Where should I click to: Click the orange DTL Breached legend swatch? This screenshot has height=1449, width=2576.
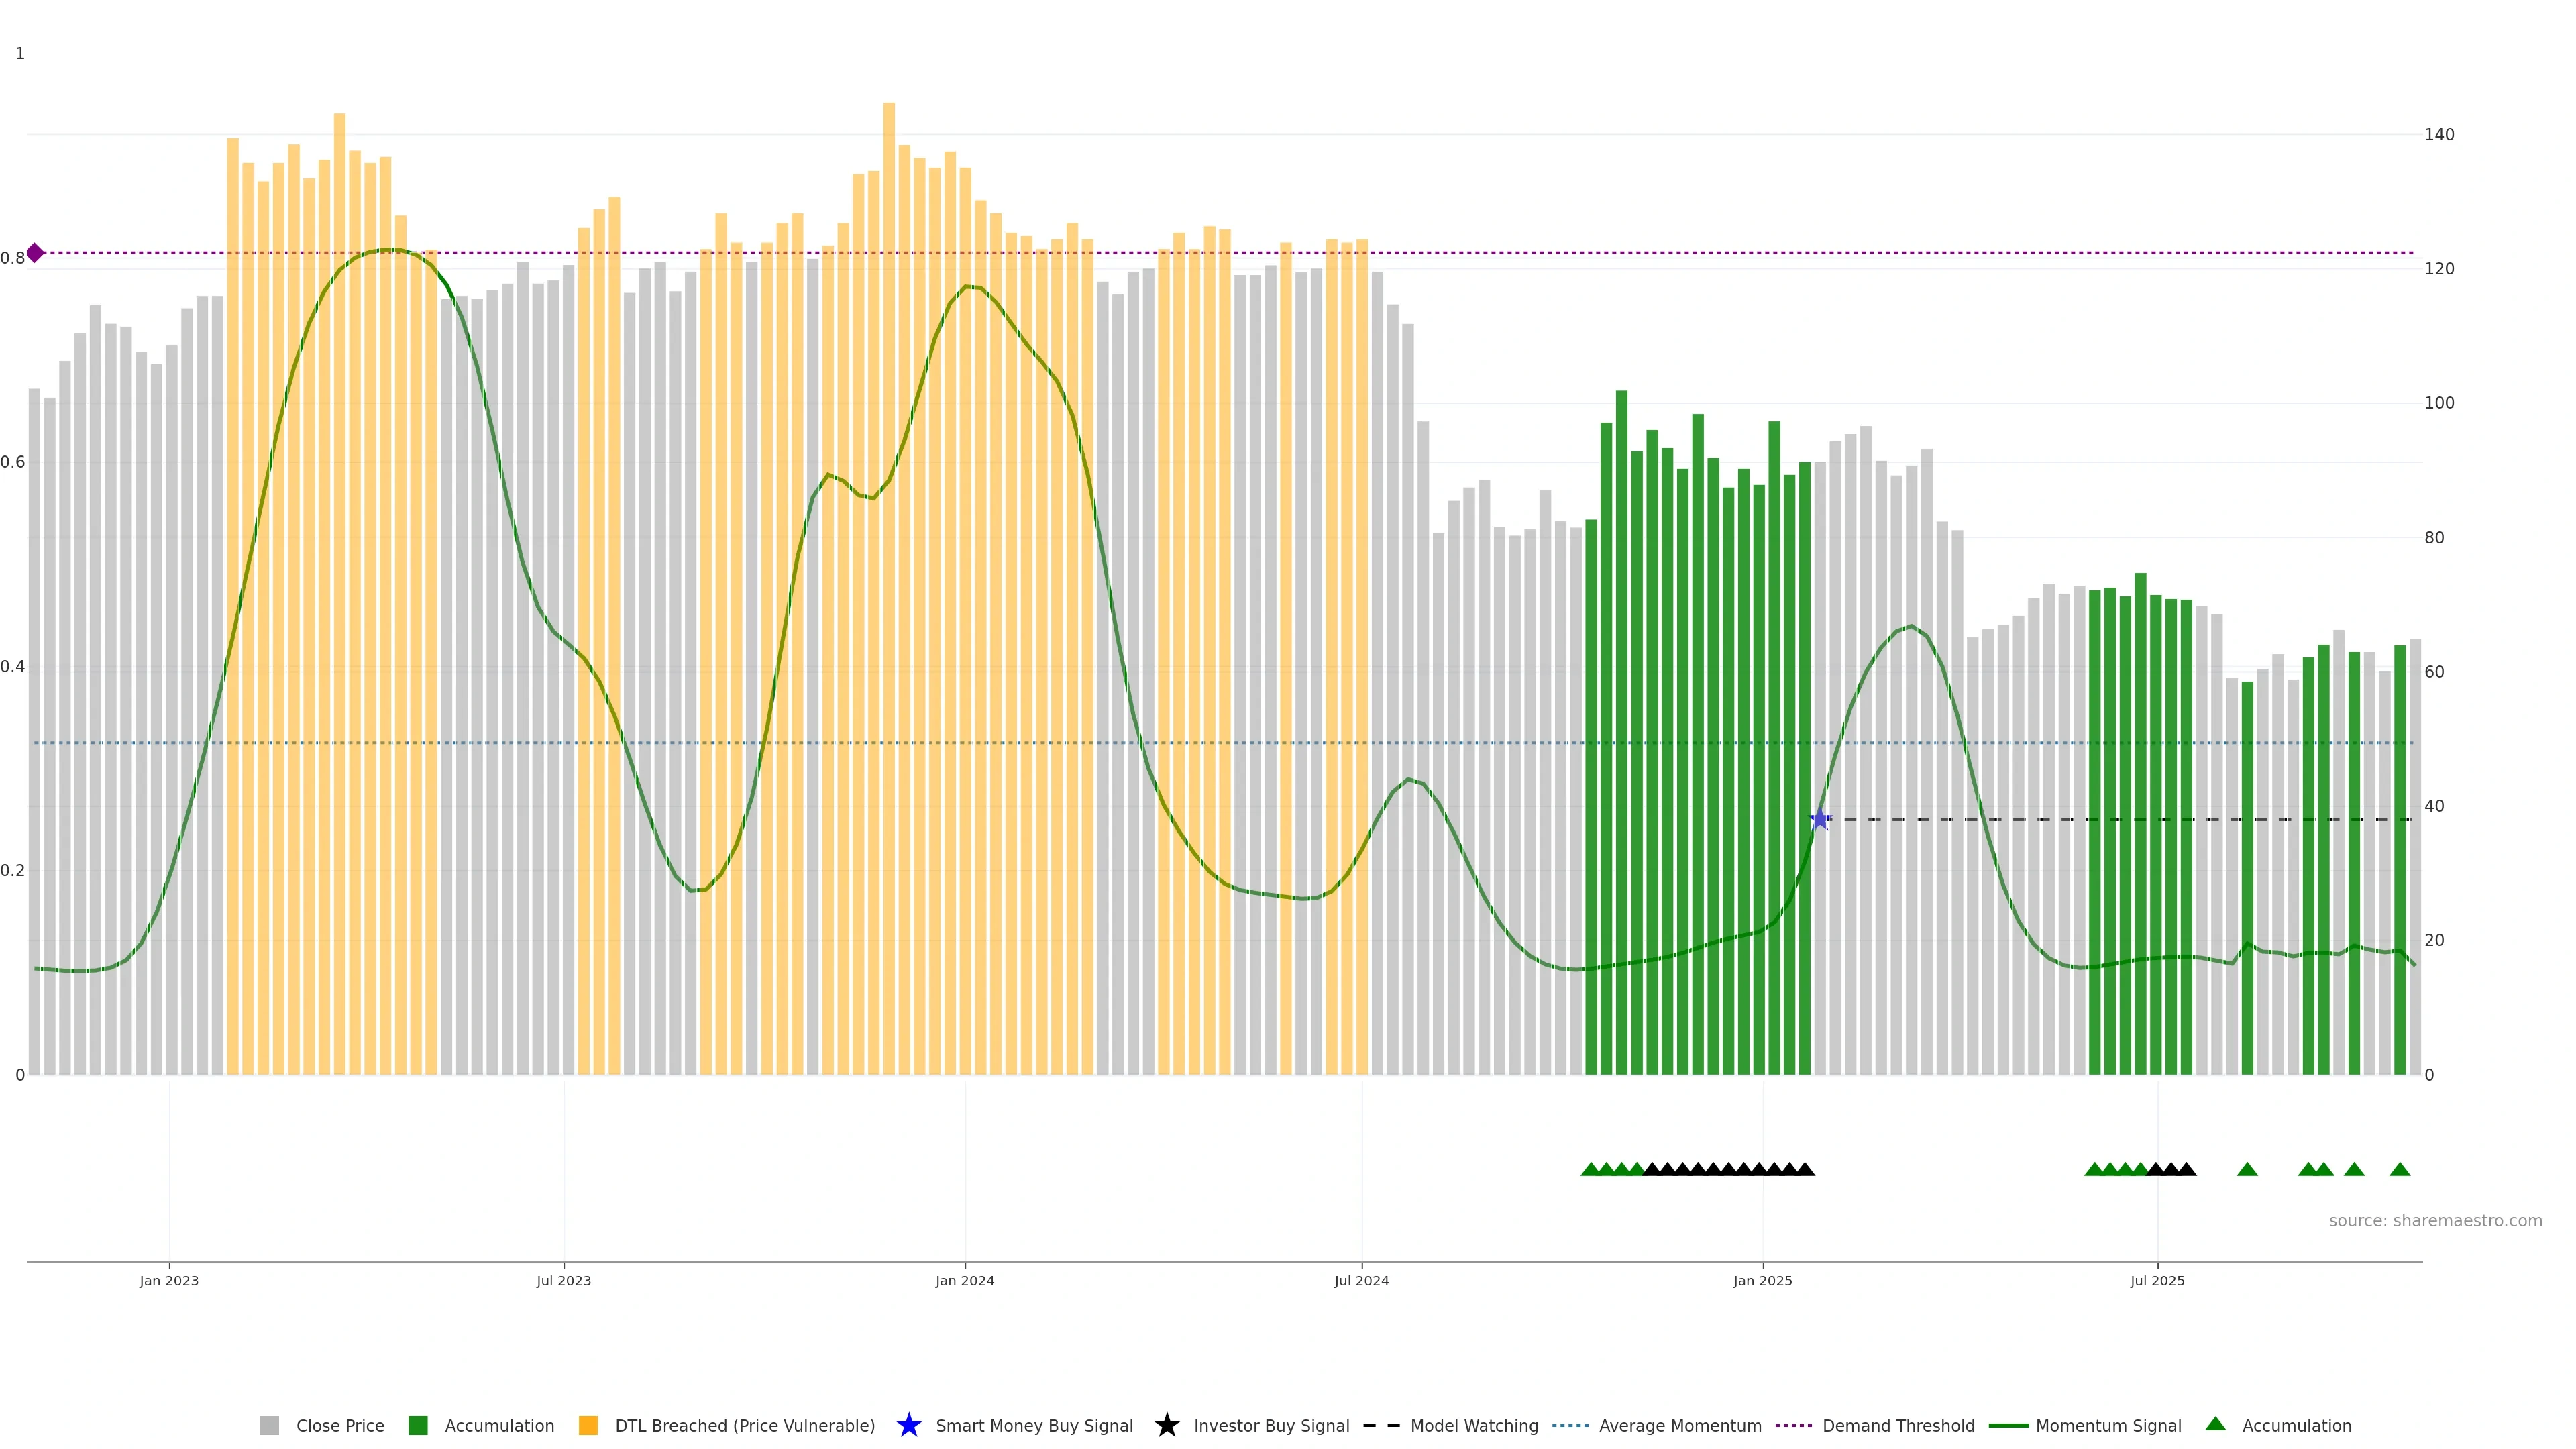click(x=588, y=1425)
